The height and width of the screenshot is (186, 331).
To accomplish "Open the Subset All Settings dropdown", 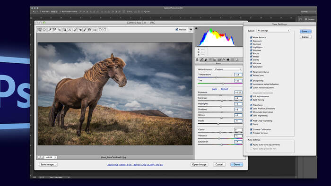I will click(273, 31).
